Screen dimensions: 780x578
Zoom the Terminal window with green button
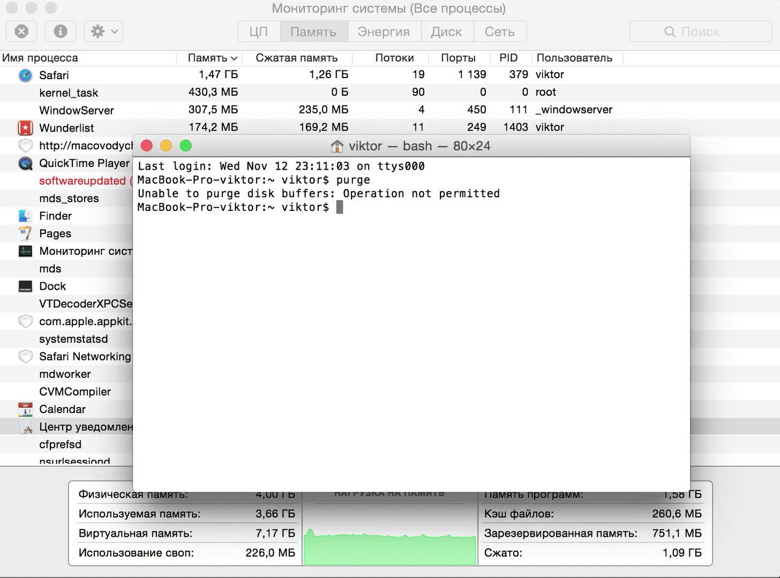click(x=185, y=146)
